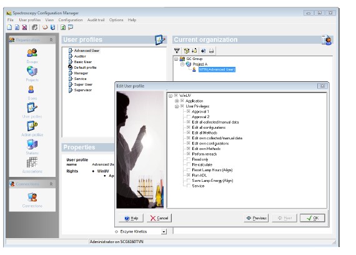The width and height of the screenshot is (356, 255).
Task: Click the Help button in the dialog
Action: pos(131,218)
